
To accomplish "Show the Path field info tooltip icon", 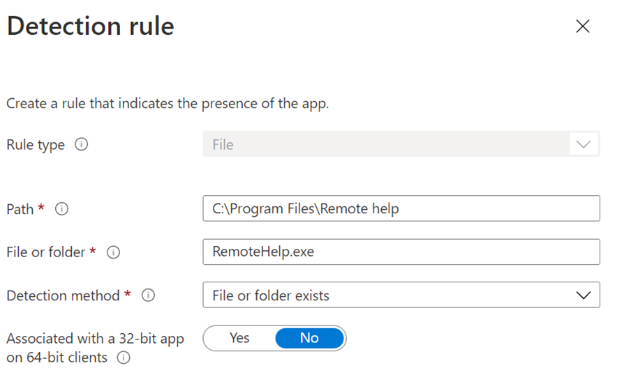I will [x=61, y=209].
